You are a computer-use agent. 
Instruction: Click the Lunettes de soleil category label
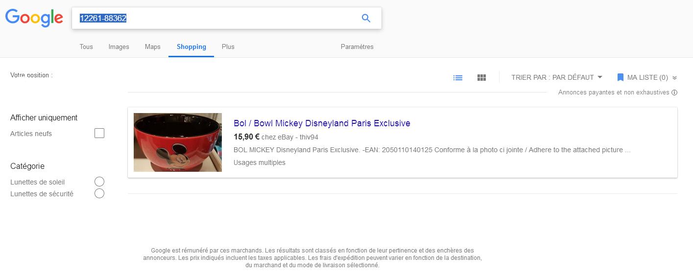click(x=38, y=182)
